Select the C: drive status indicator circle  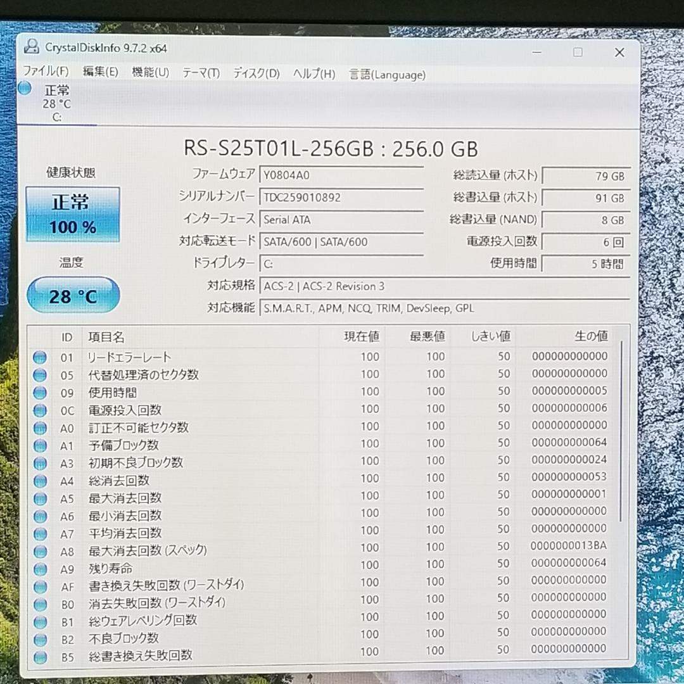24,89
